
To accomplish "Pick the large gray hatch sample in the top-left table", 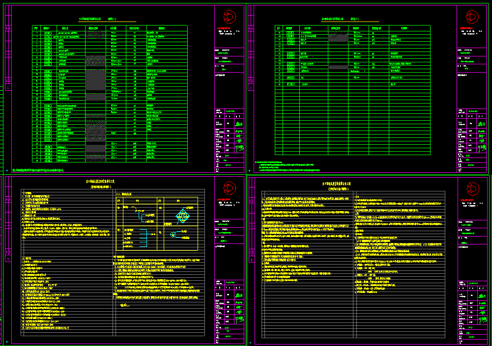I will 95,78.
